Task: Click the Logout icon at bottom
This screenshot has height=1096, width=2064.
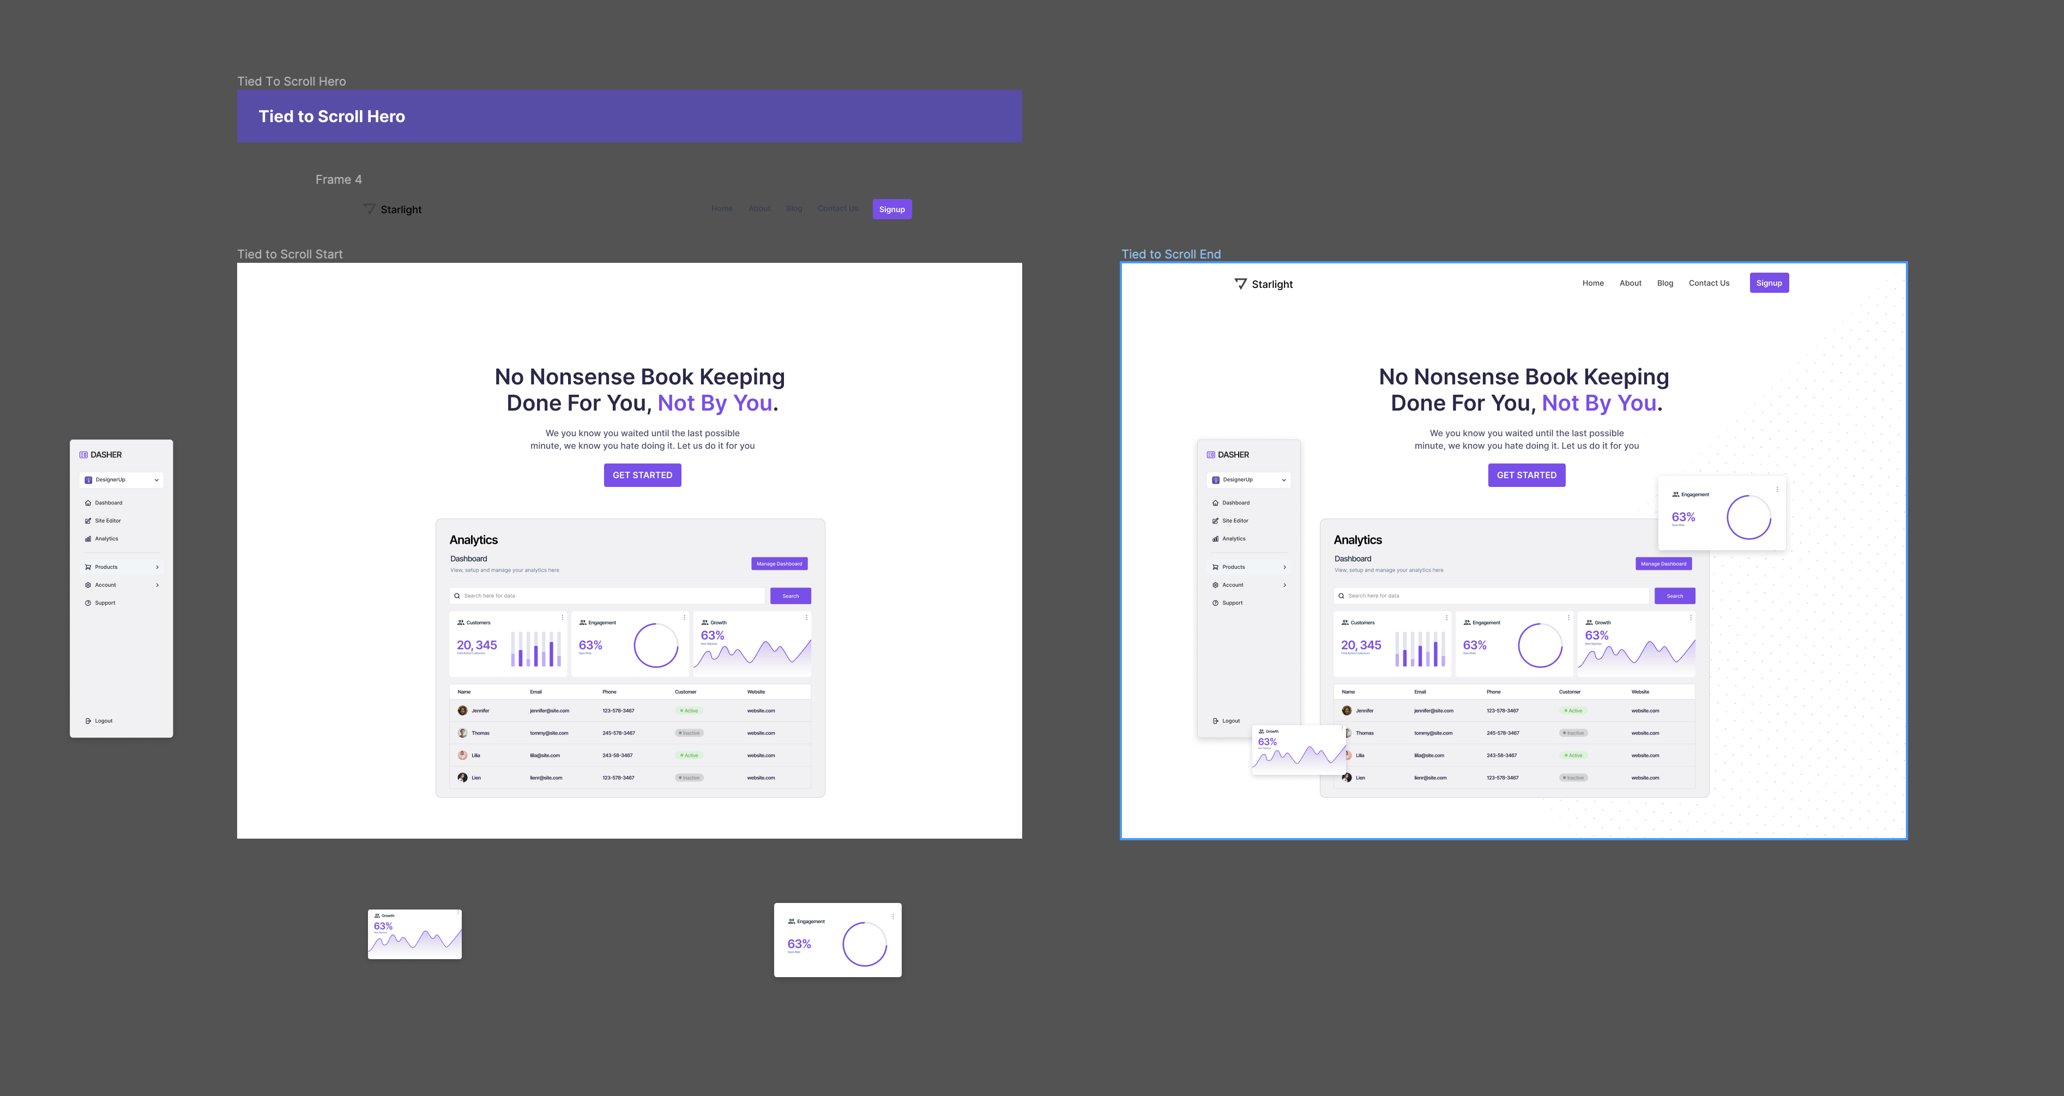Action: 87,721
